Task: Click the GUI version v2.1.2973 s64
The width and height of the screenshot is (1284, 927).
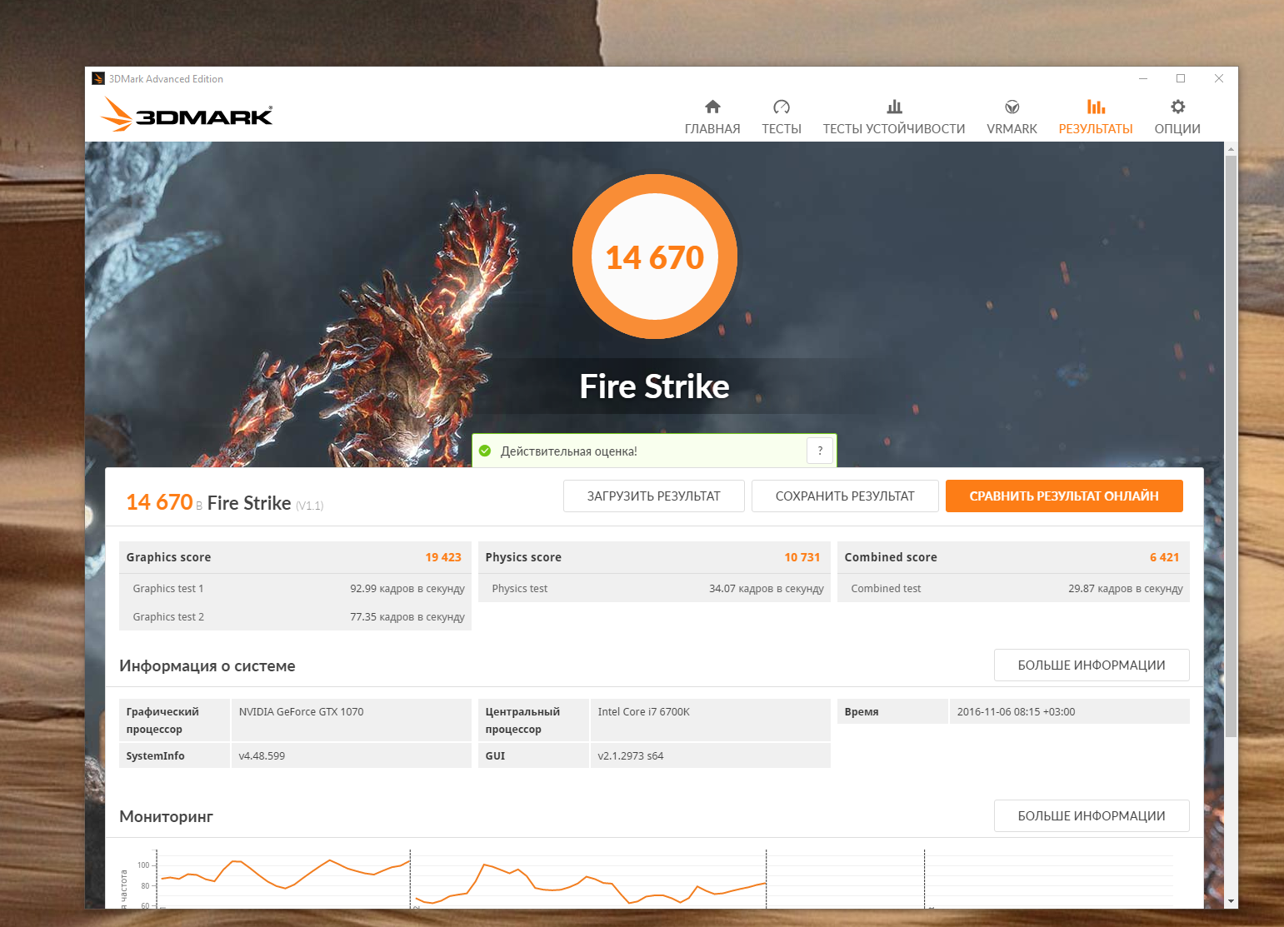Action: click(631, 756)
